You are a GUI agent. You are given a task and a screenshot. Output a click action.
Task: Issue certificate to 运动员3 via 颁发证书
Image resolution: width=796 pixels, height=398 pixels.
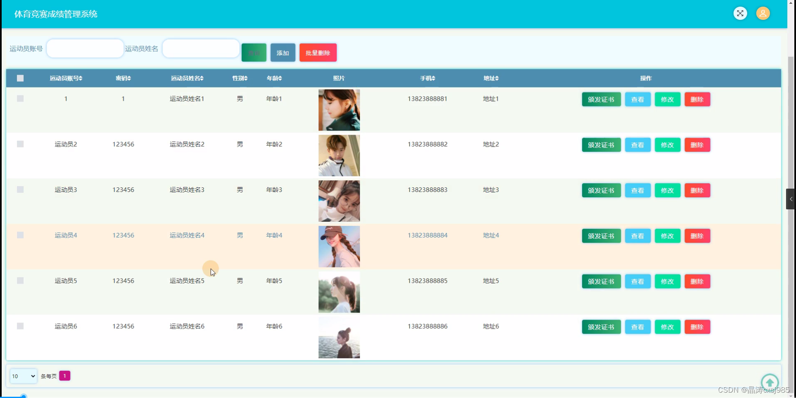click(601, 191)
